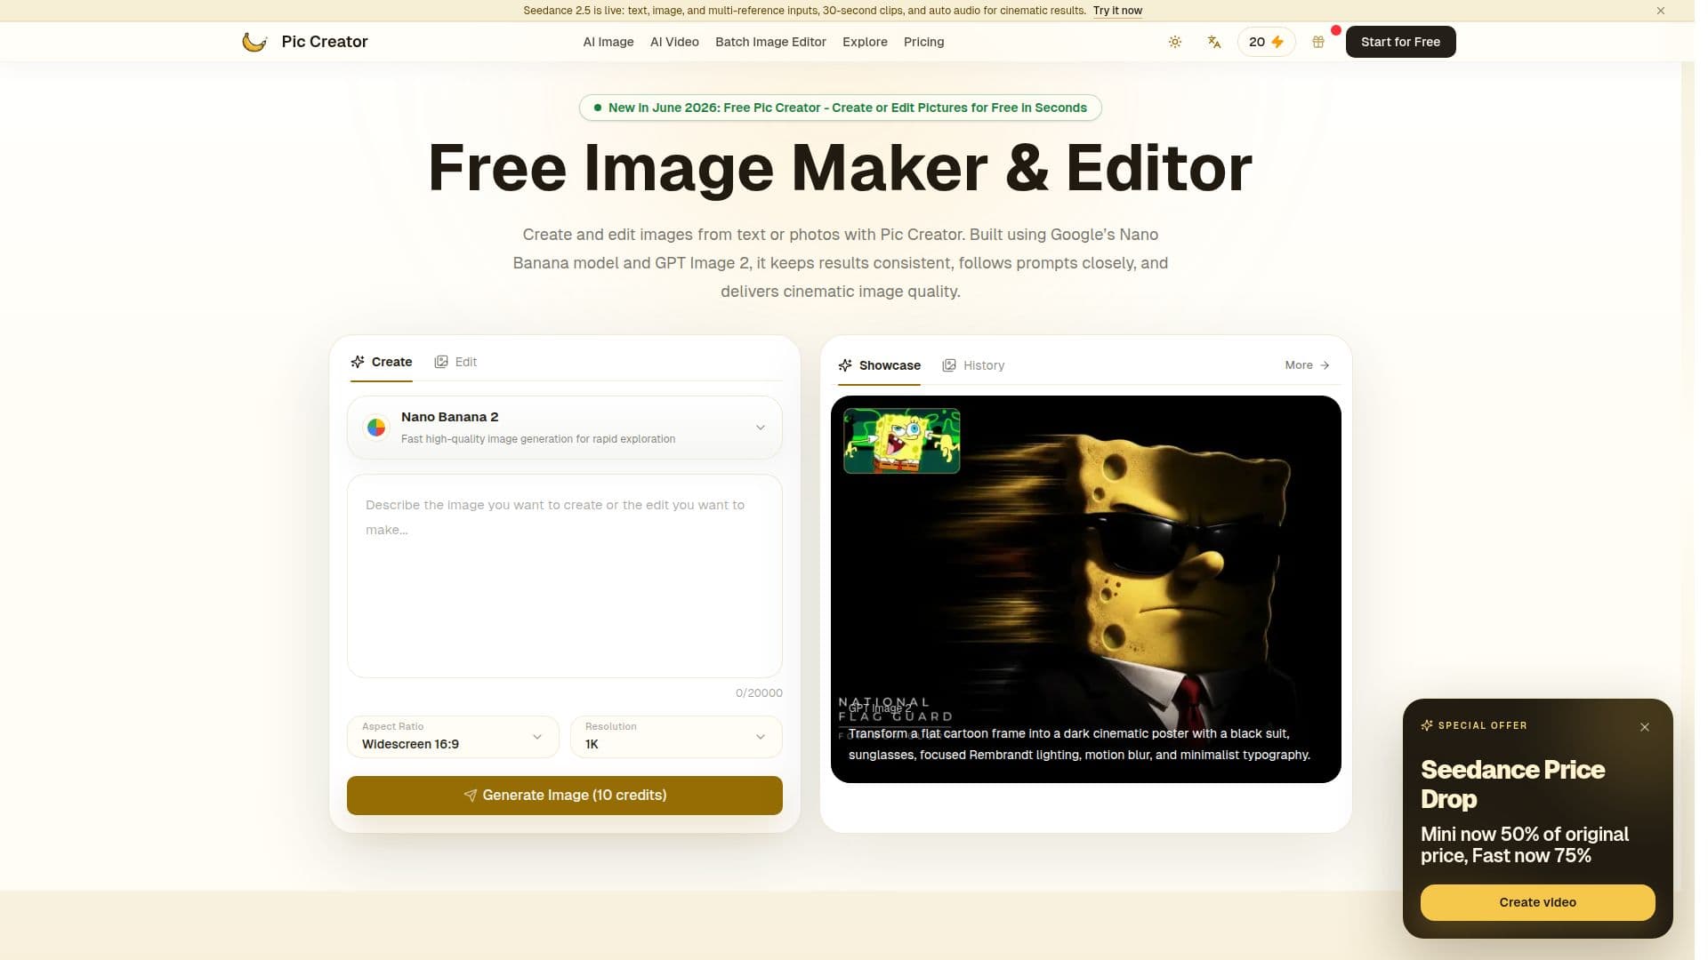Open the Aspect Ratio Widescreen 16:9 dropdown
1708x960 pixels.
click(x=453, y=737)
